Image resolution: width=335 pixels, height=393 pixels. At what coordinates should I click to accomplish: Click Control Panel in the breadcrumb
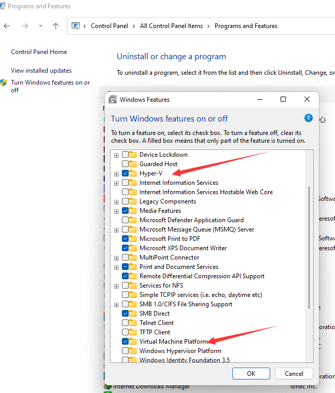tap(109, 26)
